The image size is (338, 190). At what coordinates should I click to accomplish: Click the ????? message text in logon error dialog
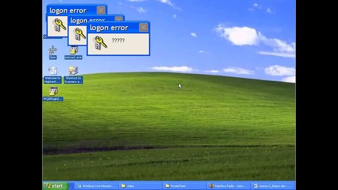coord(118,41)
